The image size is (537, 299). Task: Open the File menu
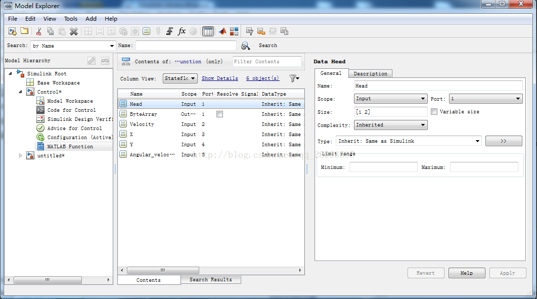tap(13, 19)
